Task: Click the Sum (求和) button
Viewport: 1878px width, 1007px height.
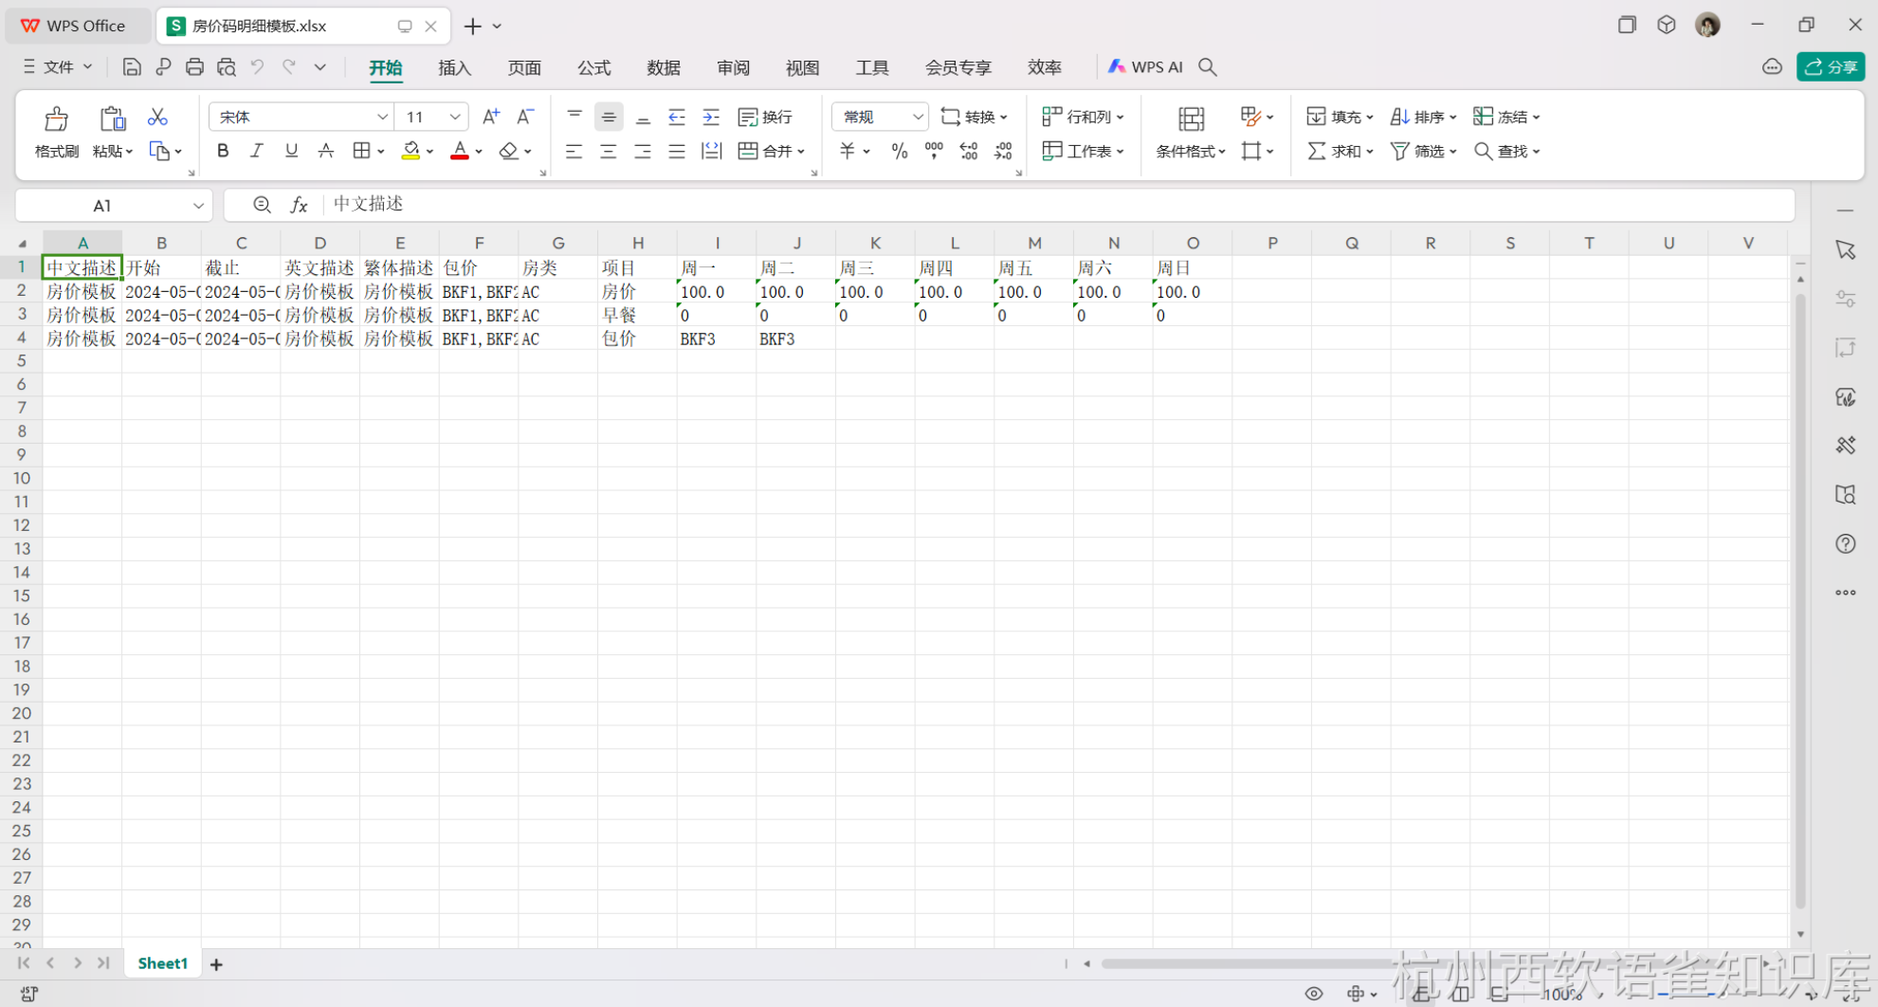Action: pyautogui.click(x=1340, y=151)
